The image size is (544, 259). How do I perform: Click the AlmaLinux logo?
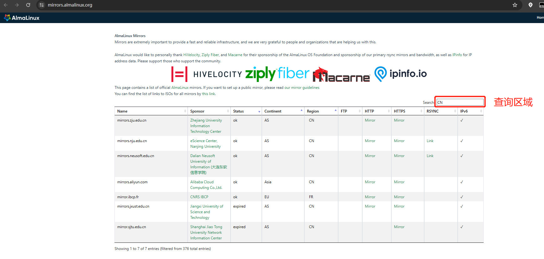coord(22,18)
